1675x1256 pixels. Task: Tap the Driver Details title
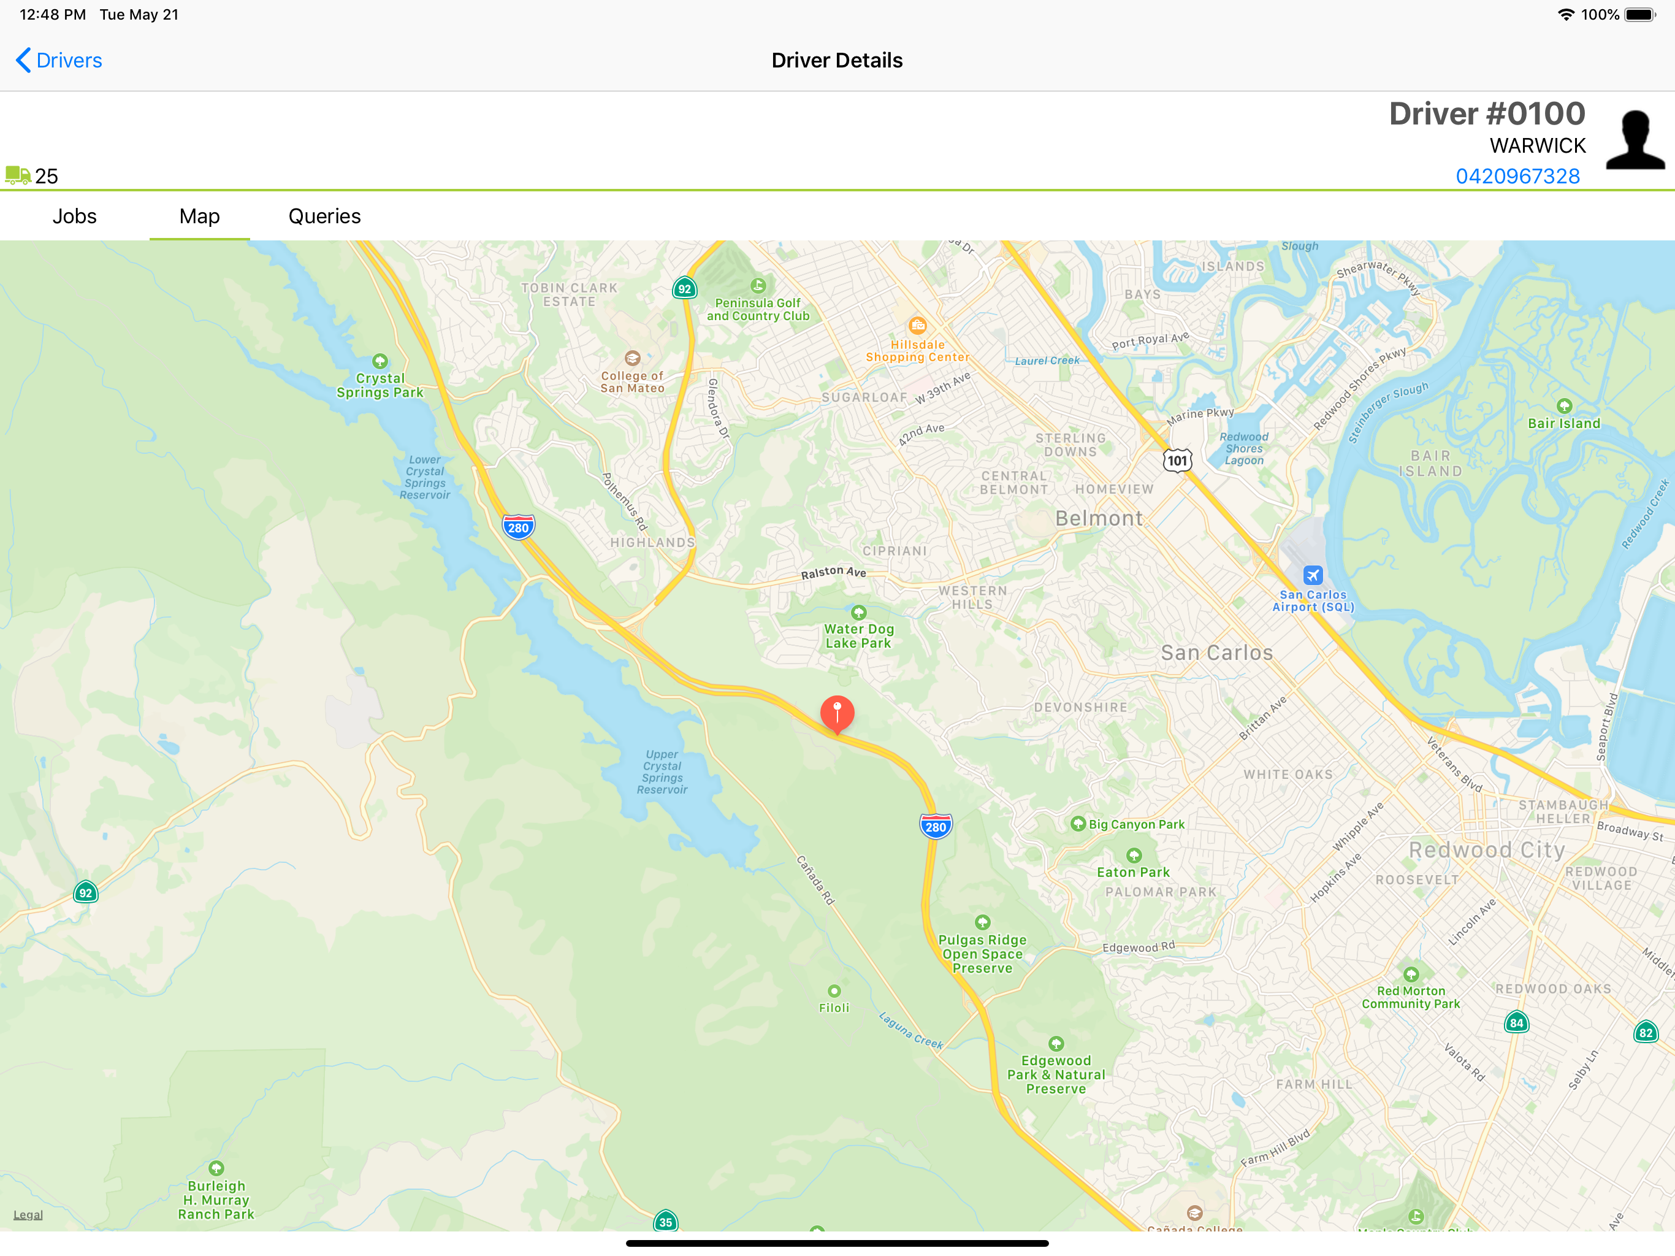[x=837, y=61]
